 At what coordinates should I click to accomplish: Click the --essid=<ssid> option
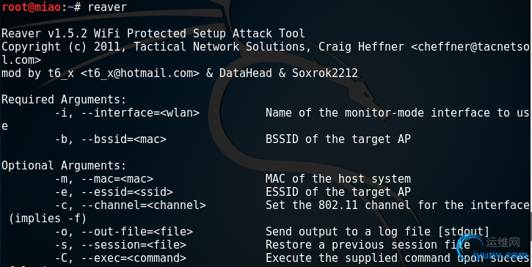tap(127, 192)
